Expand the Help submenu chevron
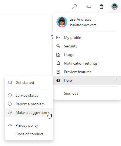This screenshot has width=121, height=146. pyautogui.click(x=116, y=80)
